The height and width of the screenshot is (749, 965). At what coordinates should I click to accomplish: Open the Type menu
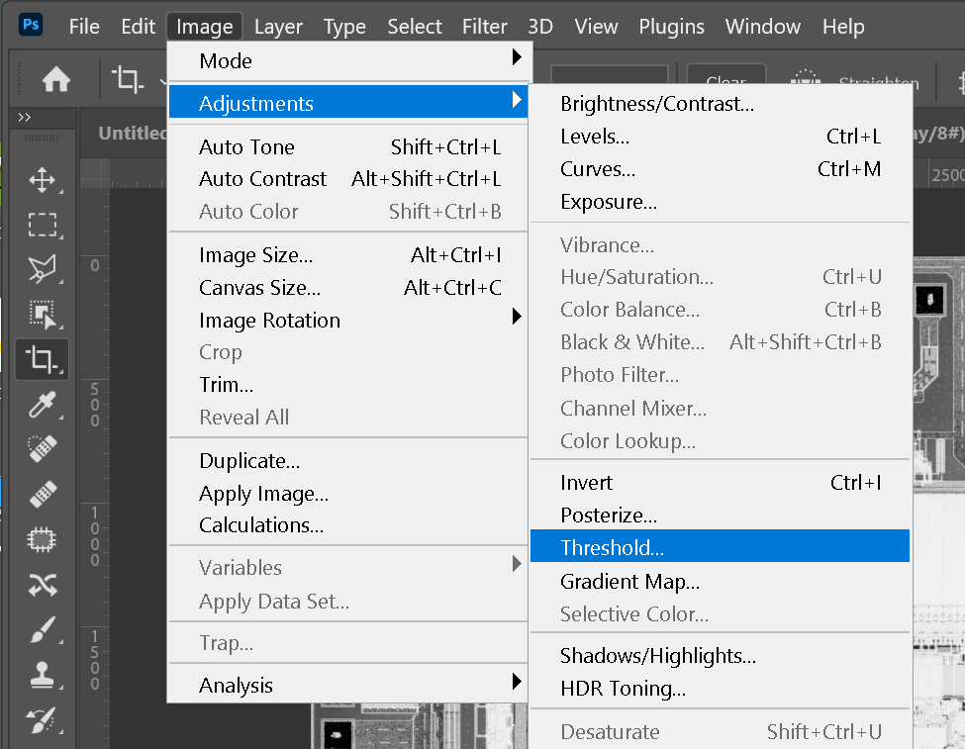tap(344, 27)
